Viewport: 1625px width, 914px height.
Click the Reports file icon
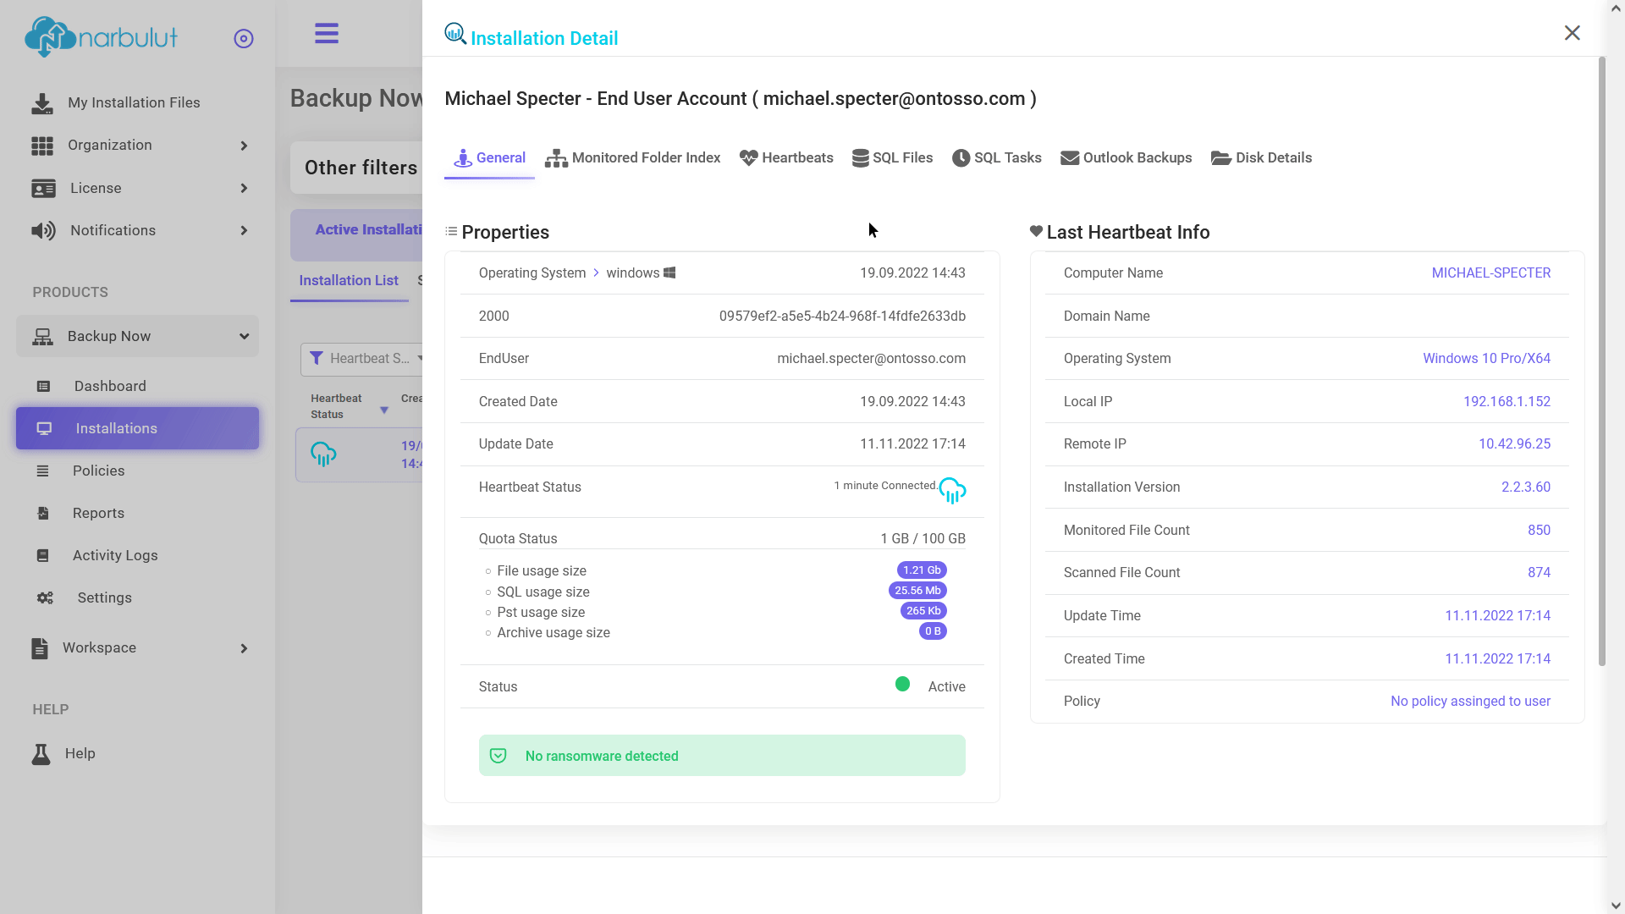pyautogui.click(x=43, y=513)
